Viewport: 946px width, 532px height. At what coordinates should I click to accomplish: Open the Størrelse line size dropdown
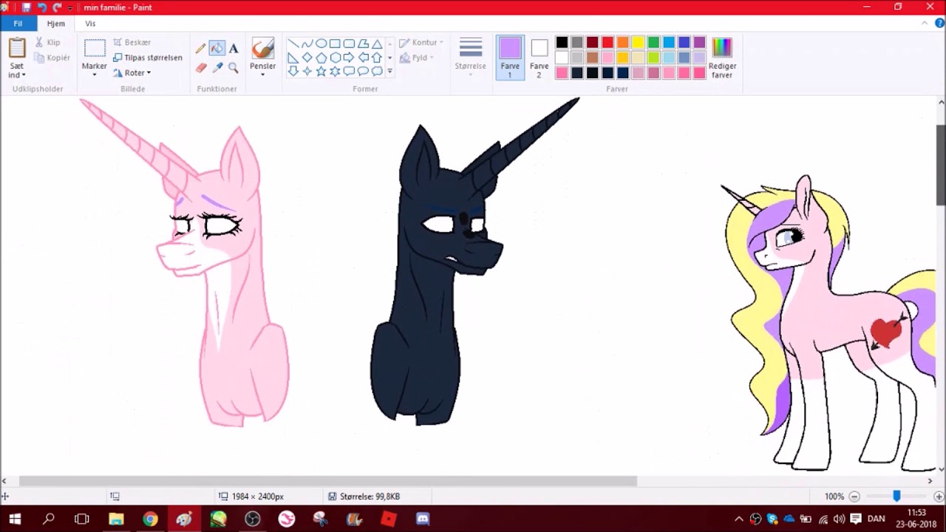click(470, 58)
